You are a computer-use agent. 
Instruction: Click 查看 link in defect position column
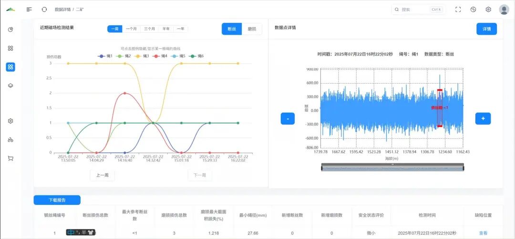click(x=483, y=233)
